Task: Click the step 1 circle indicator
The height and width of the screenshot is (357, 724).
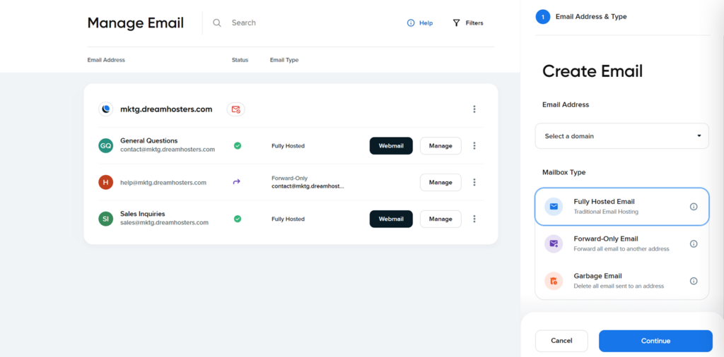Action: [x=543, y=17]
